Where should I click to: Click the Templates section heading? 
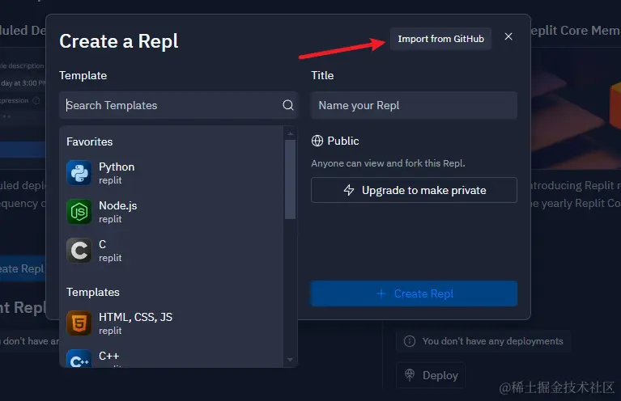pyautogui.click(x=92, y=292)
